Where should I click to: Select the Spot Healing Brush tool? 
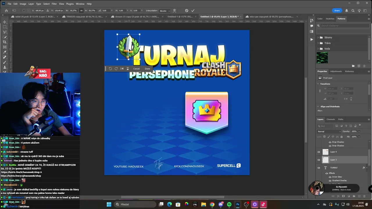[5, 57]
